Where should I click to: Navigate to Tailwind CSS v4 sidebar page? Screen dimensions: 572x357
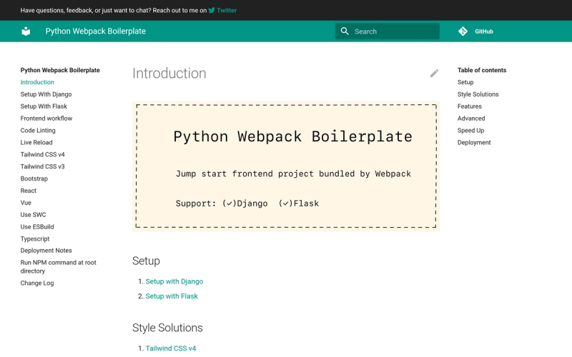pyautogui.click(x=42, y=154)
